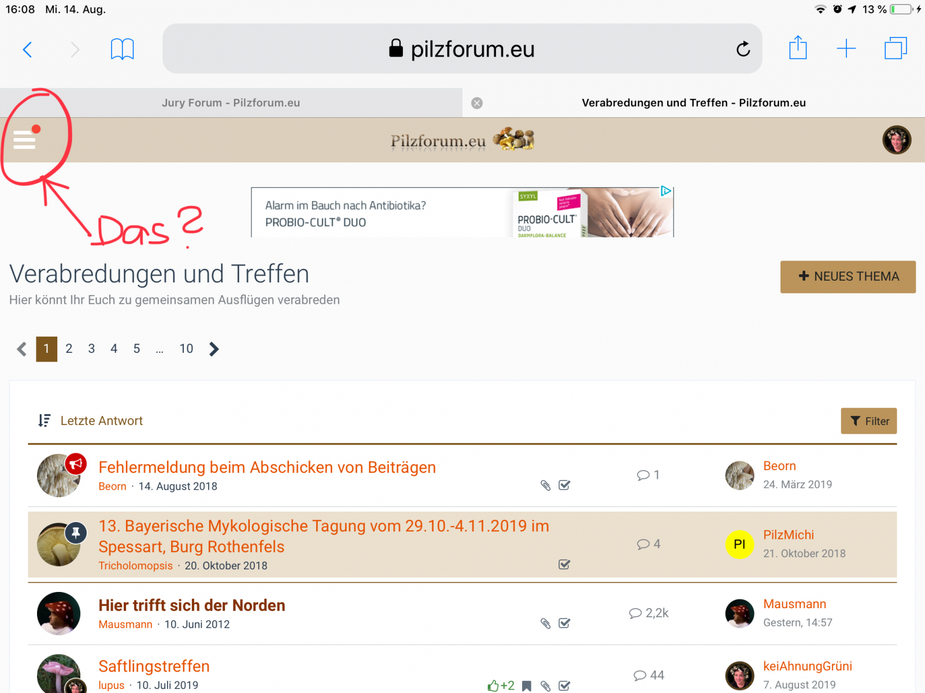The height and width of the screenshot is (693, 925).
Task: Reload the pilzforum.eu page
Action: click(743, 50)
